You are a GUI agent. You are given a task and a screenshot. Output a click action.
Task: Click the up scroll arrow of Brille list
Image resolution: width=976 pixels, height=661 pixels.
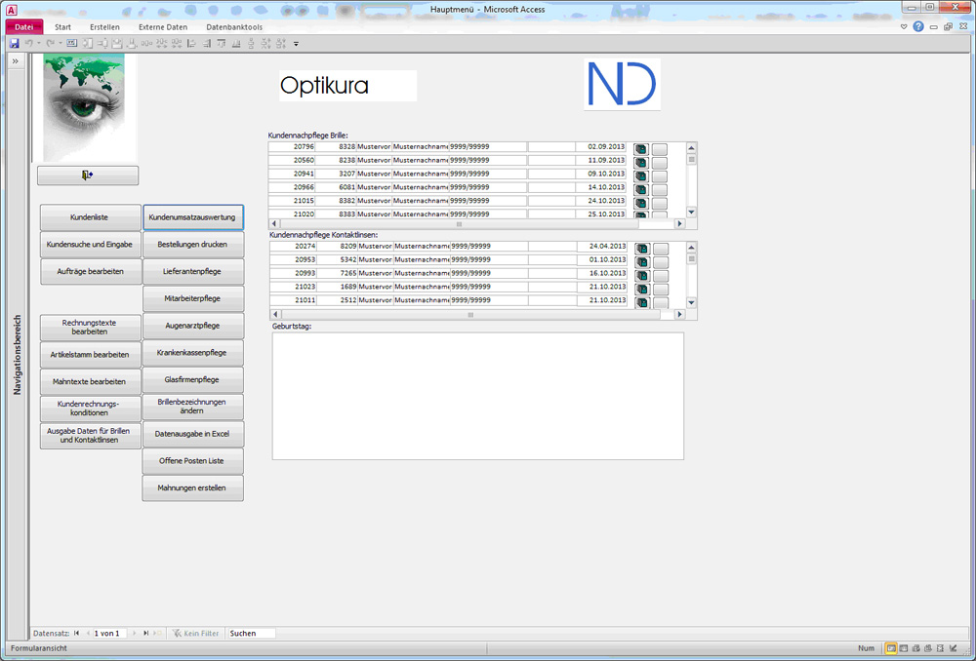(691, 148)
